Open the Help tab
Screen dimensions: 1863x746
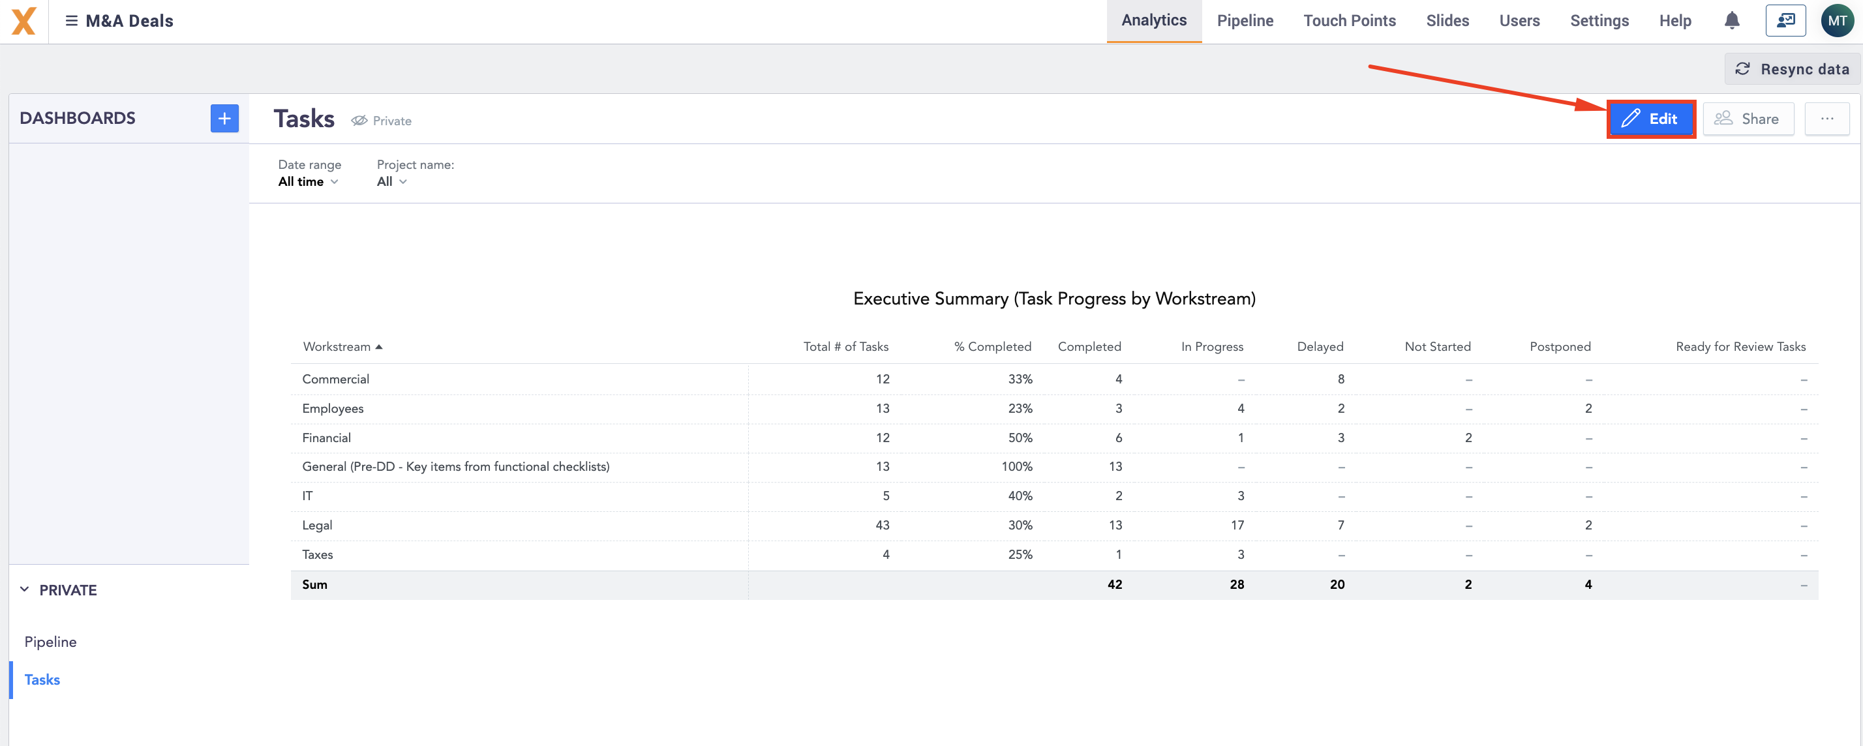click(x=1675, y=20)
